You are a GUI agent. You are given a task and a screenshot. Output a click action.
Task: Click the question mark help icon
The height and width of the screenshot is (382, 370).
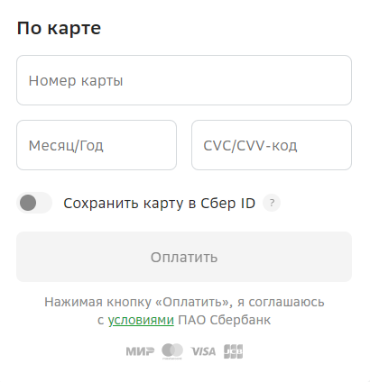[272, 203]
